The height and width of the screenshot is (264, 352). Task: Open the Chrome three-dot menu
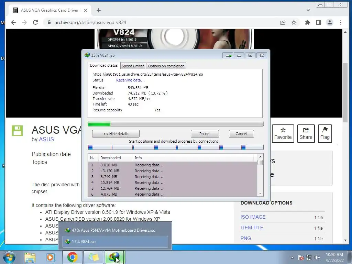tap(341, 22)
